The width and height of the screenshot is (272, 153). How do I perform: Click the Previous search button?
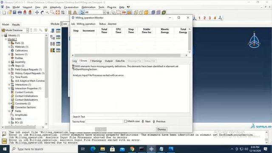point(159,122)
